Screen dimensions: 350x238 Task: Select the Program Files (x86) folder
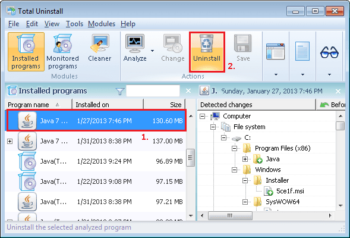coord(283,148)
